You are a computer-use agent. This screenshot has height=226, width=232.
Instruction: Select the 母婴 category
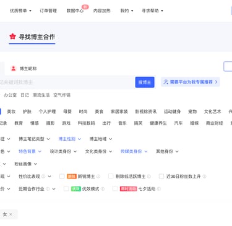tap(67, 112)
